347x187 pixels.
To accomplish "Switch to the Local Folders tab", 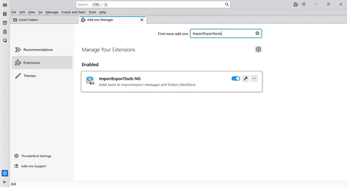I will pyautogui.click(x=44, y=20).
